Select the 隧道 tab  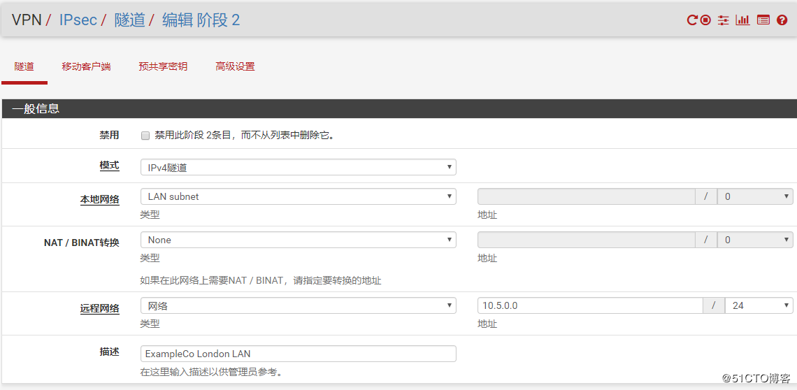(24, 66)
